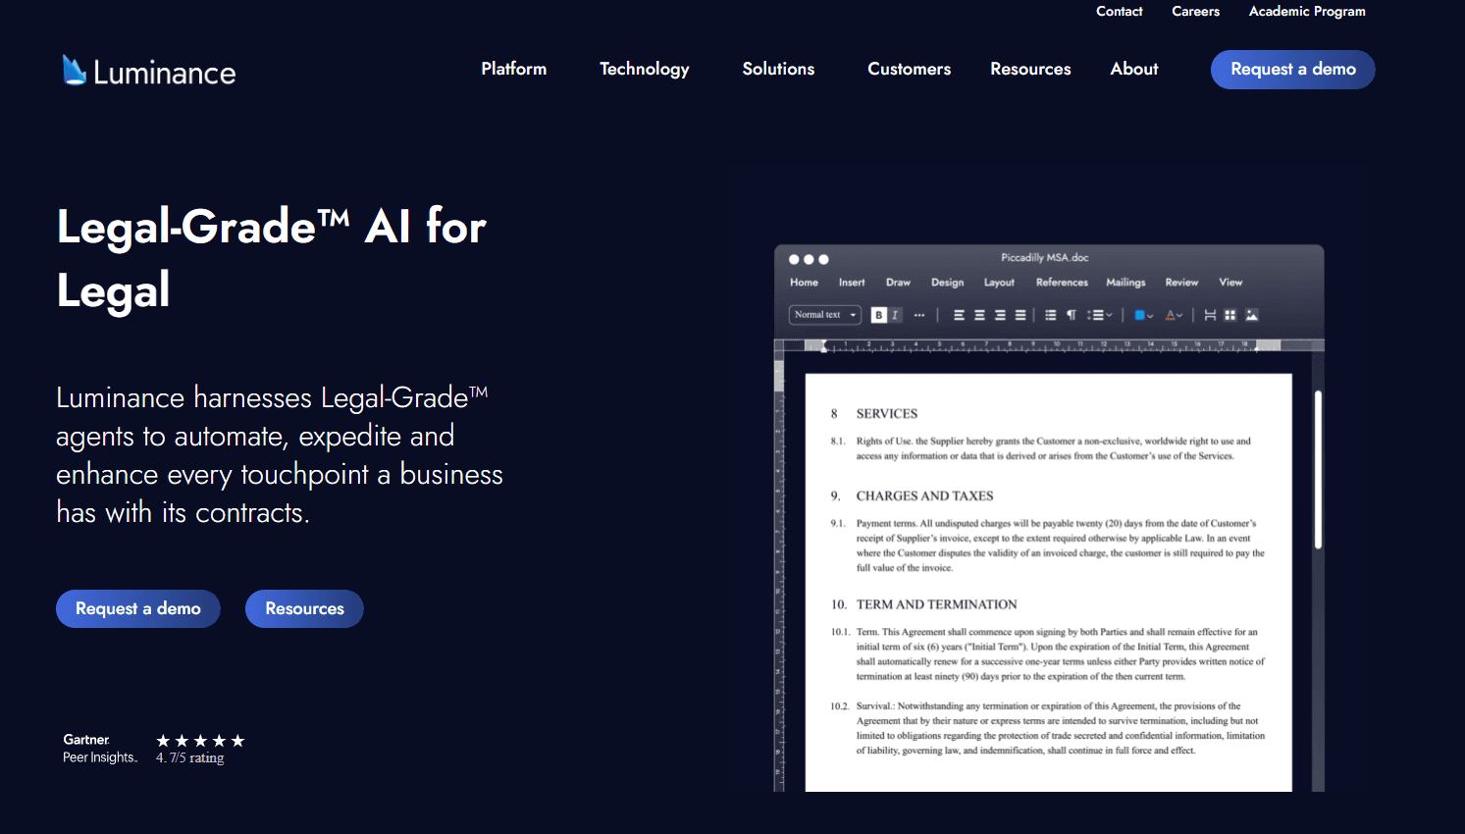Center align text in document toolbar
Viewport: 1465px width, 834px height.
979,315
